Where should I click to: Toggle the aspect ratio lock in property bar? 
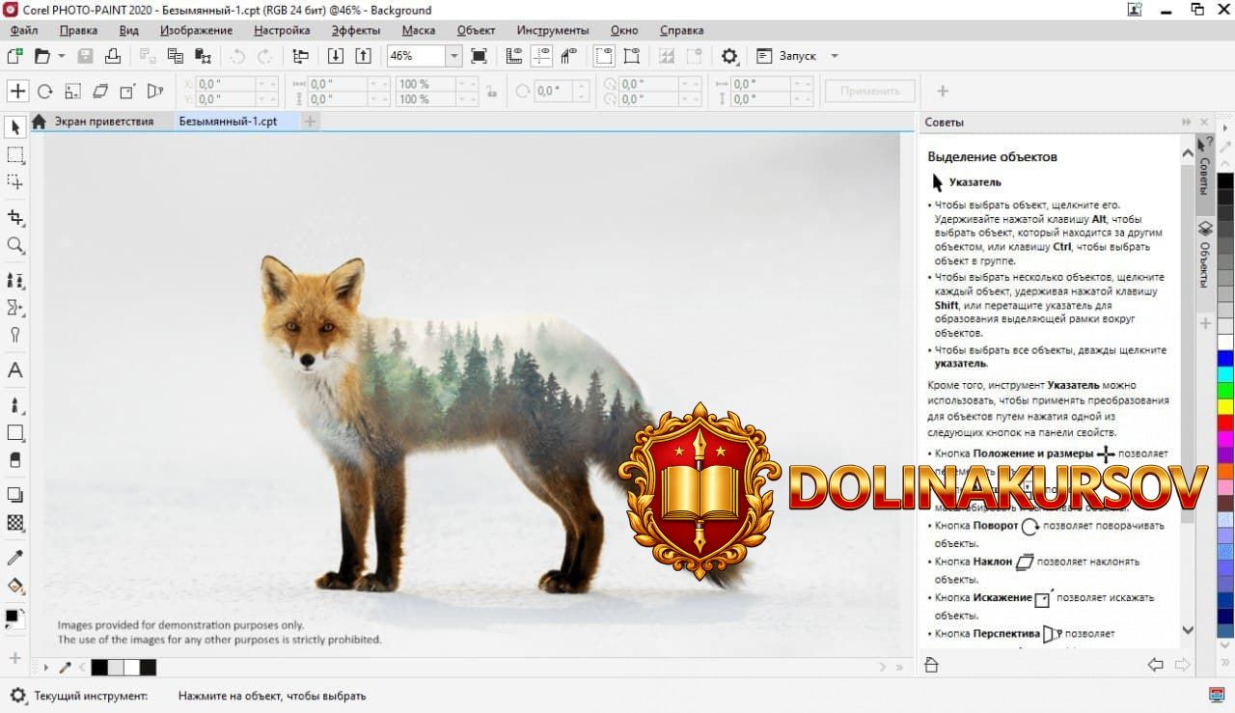495,90
